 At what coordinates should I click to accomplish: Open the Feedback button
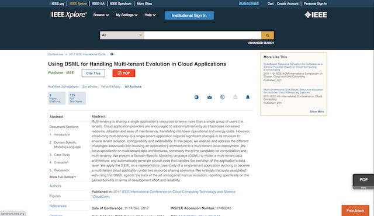pyautogui.click(x=355, y=211)
